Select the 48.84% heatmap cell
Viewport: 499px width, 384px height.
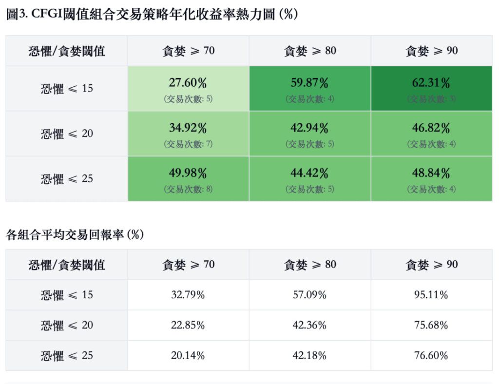point(431,178)
